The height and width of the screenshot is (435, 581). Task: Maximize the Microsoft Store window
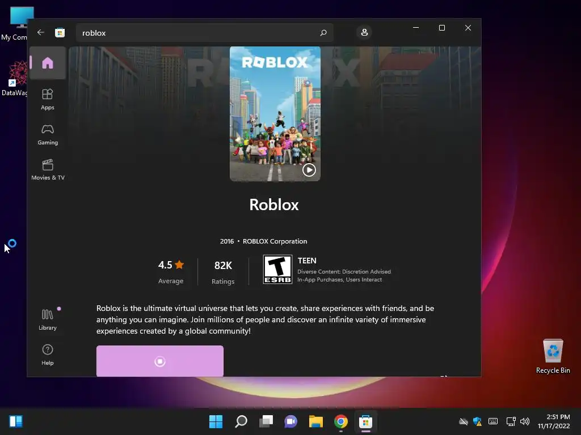[x=441, y=28]
